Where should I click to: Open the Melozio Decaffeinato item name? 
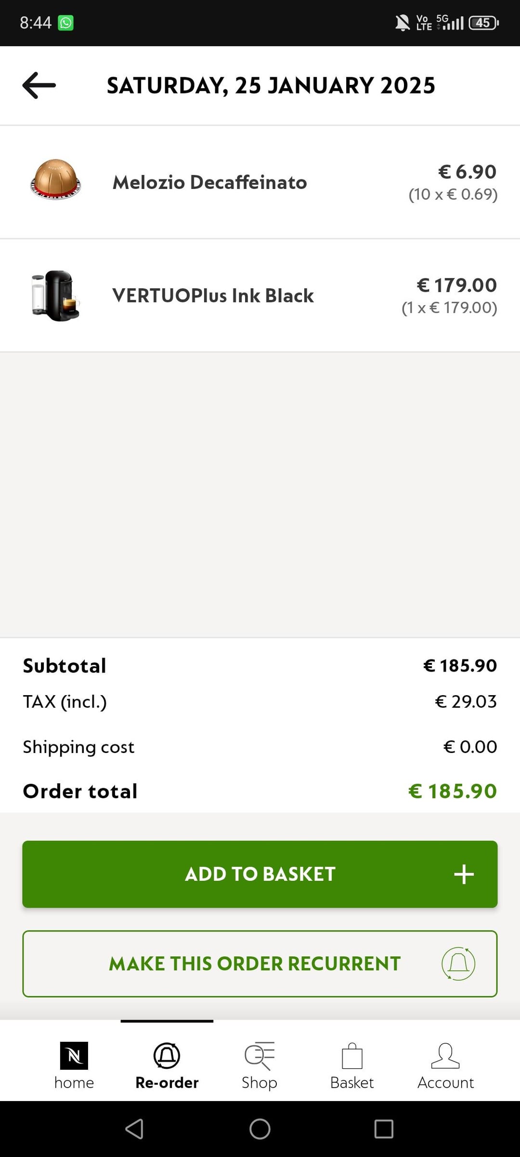pos(209,182)
